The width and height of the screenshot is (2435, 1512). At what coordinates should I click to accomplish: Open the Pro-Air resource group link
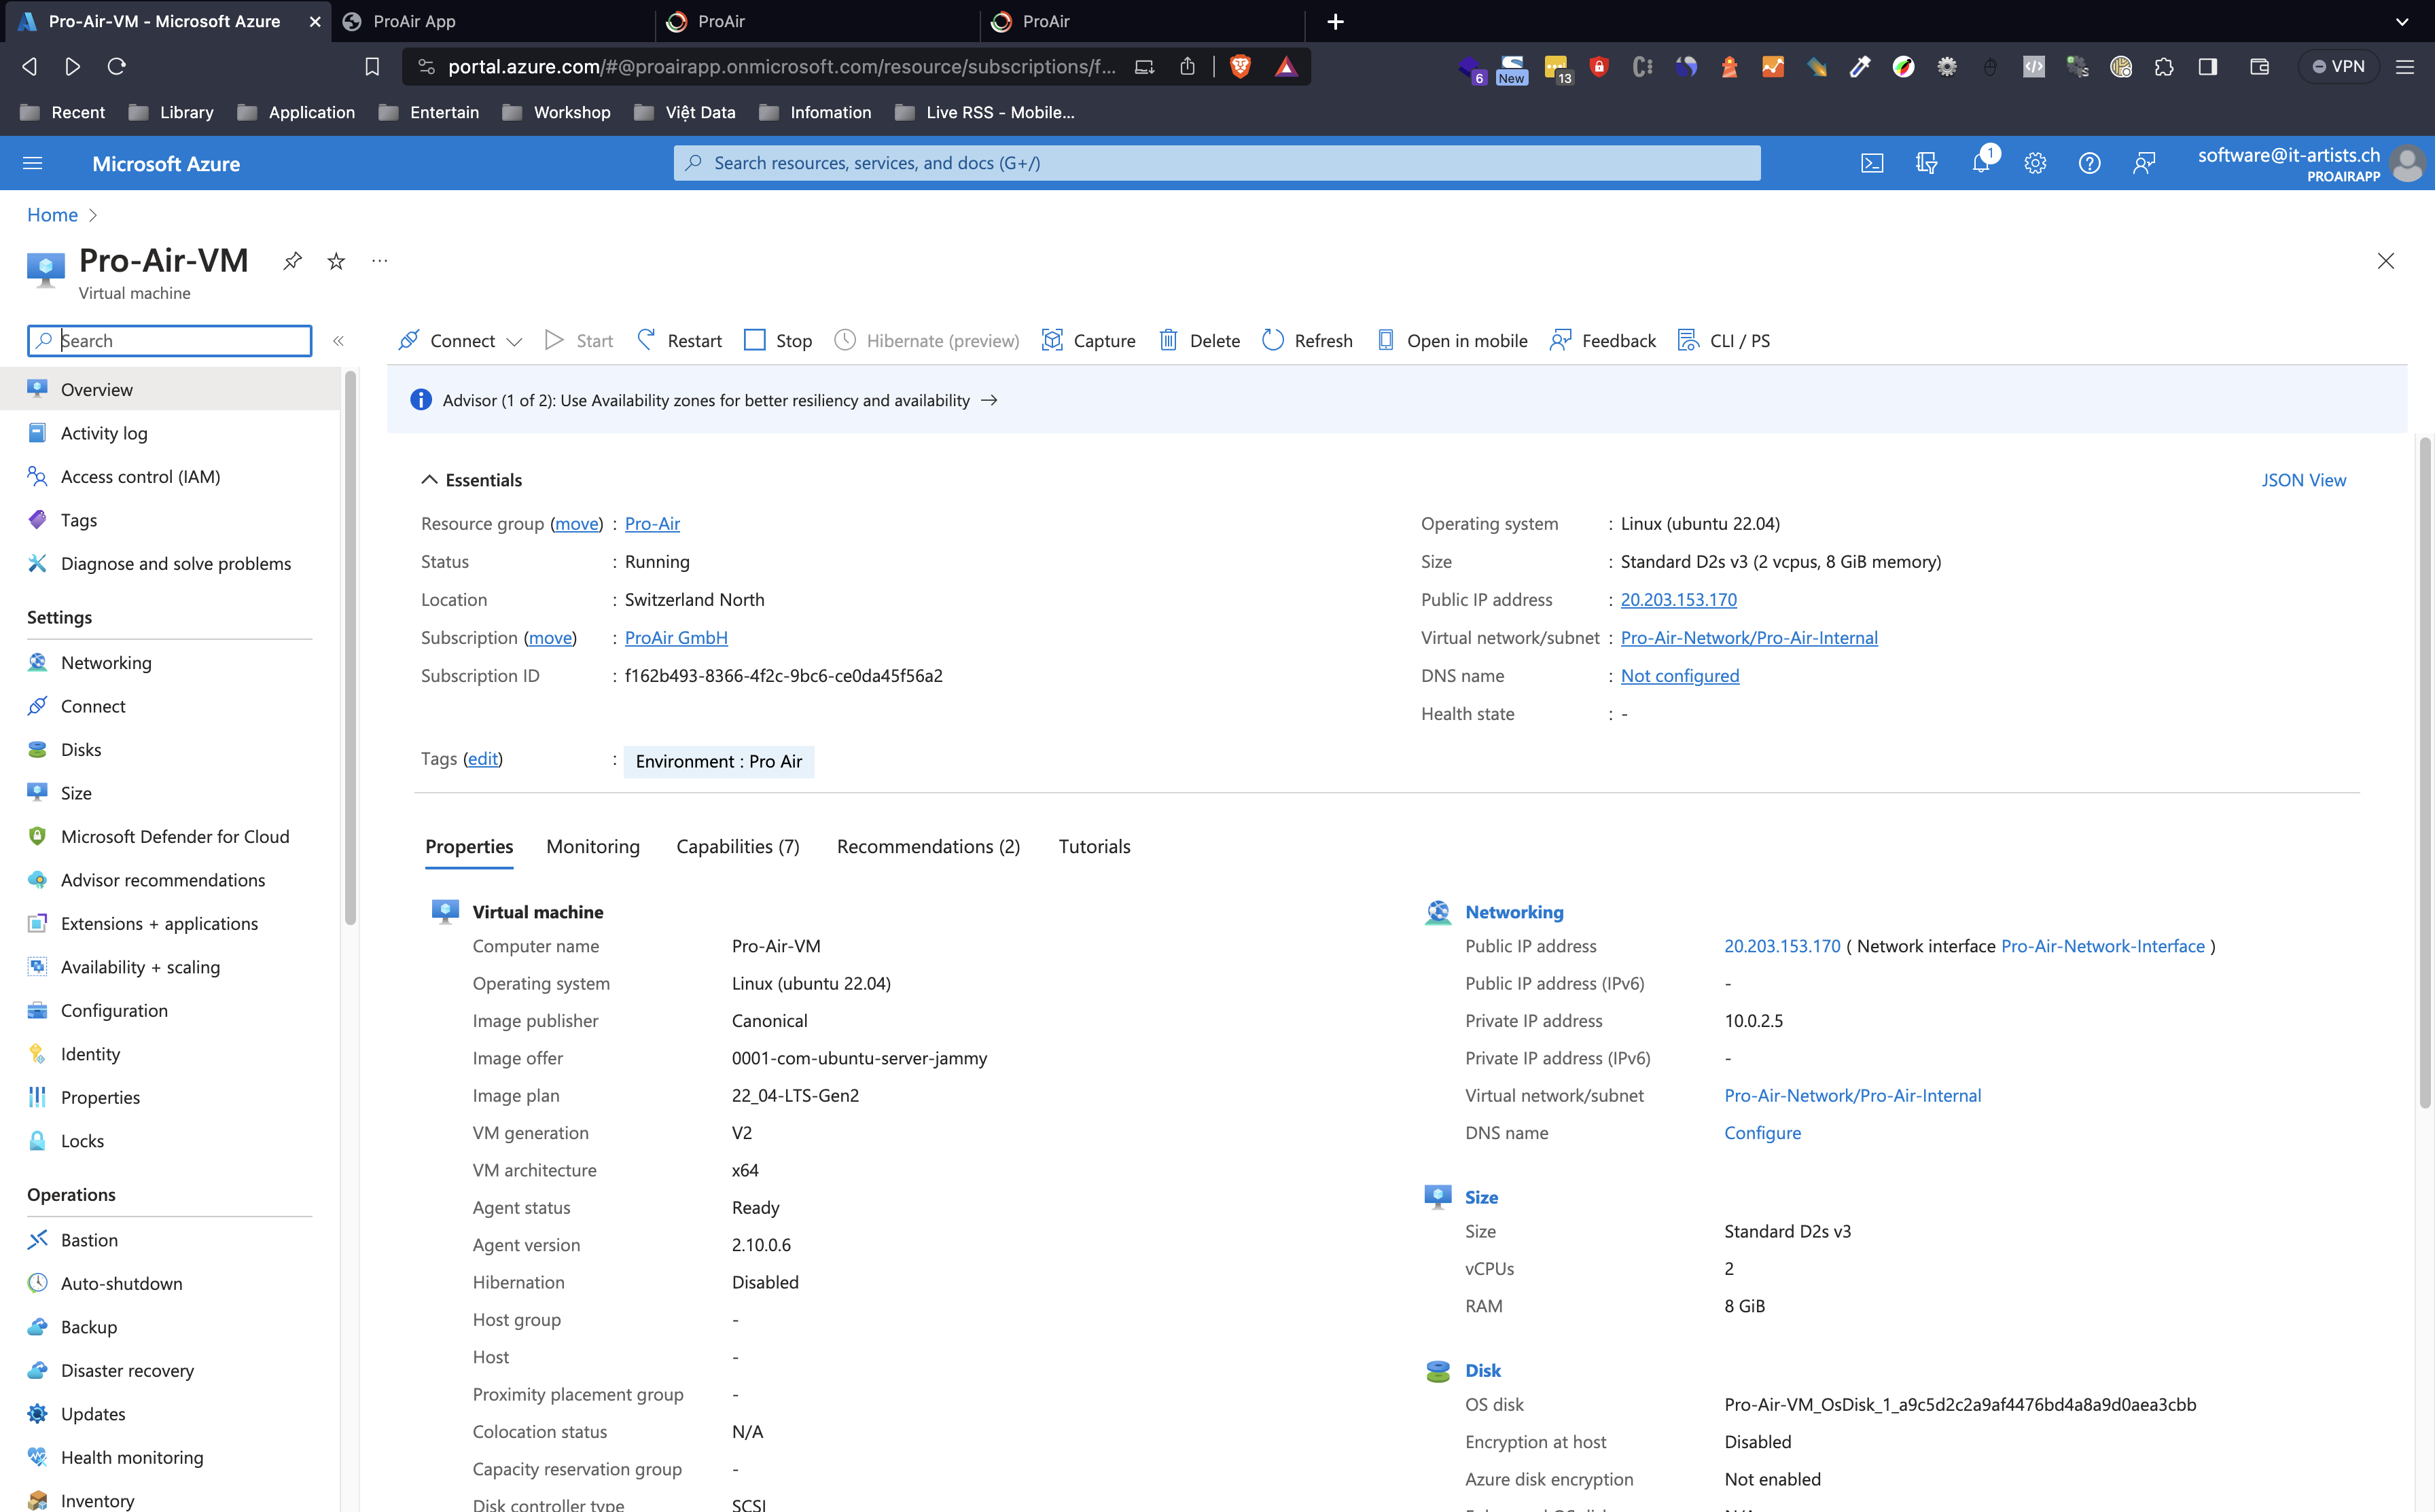[x=652, y=524]
